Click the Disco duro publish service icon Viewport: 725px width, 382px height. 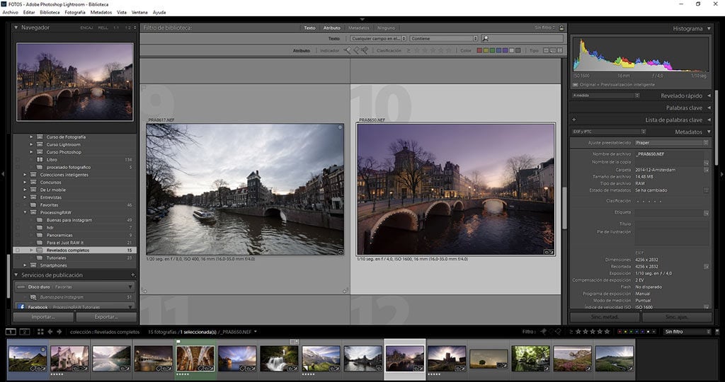click(x=21, y=287)
